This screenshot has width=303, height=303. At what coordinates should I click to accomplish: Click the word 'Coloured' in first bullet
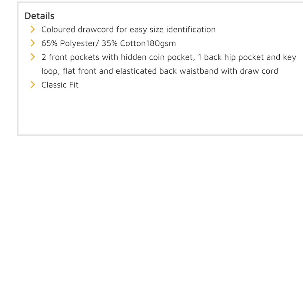58,30
